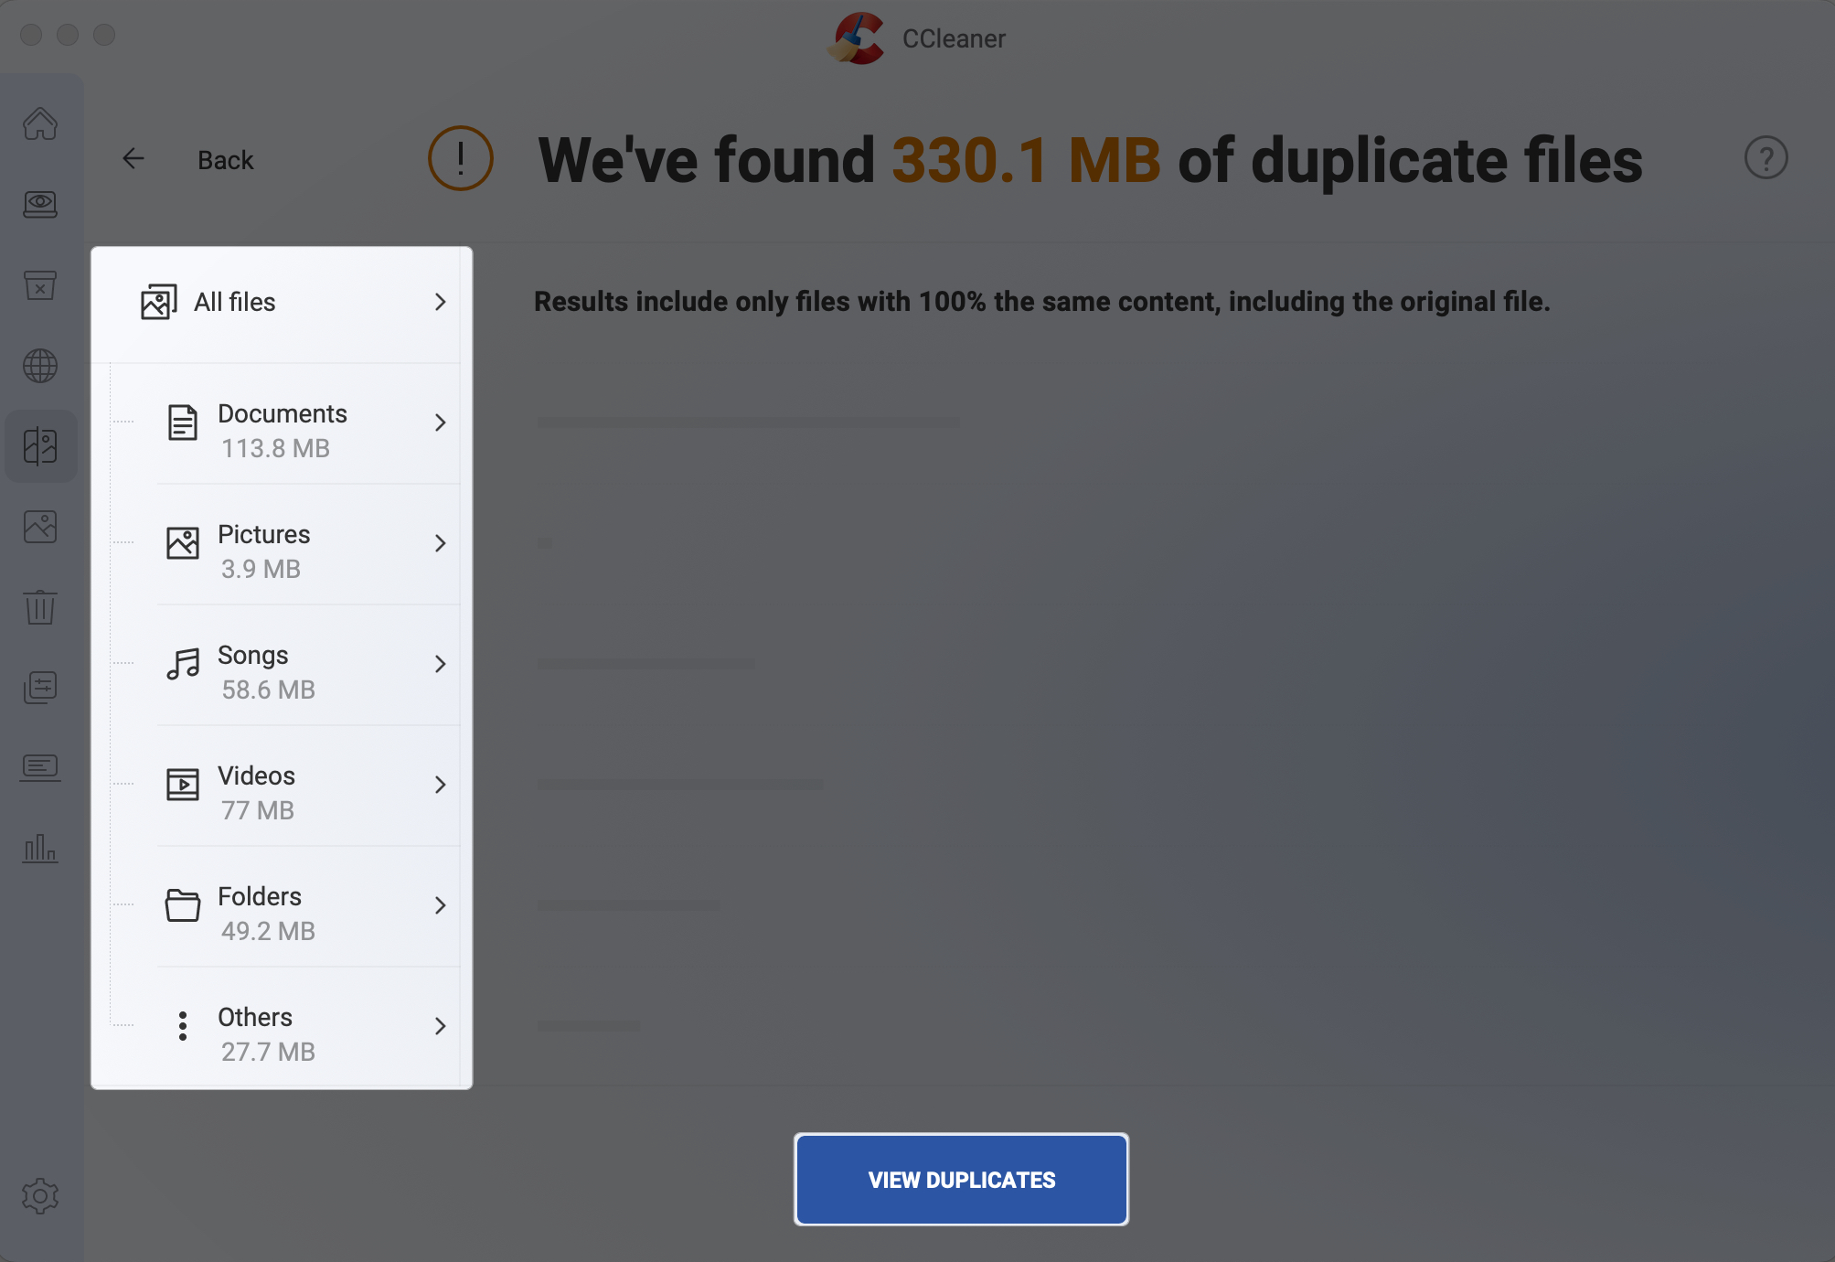Screen dimensions: 1835x1262
Task: Open the help question mark icon
Action: 1766,157
